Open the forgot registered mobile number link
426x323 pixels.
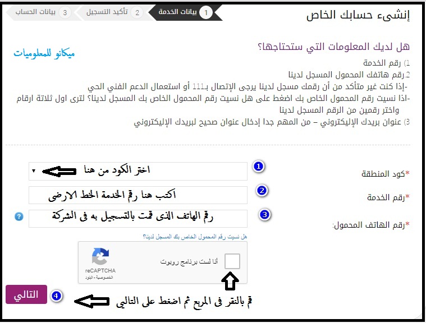click(x=195, y=237)
